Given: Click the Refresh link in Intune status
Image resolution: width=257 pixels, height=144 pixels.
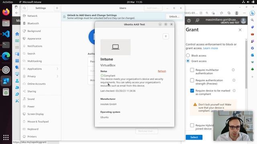Looking at the screenshot, I should (162, 71).
